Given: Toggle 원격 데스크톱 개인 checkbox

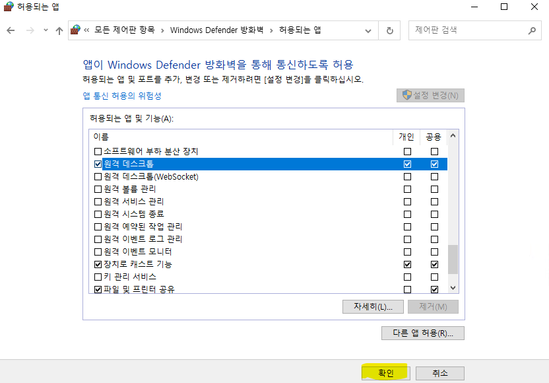Looking at the screenshot, I should coord(407,164).
